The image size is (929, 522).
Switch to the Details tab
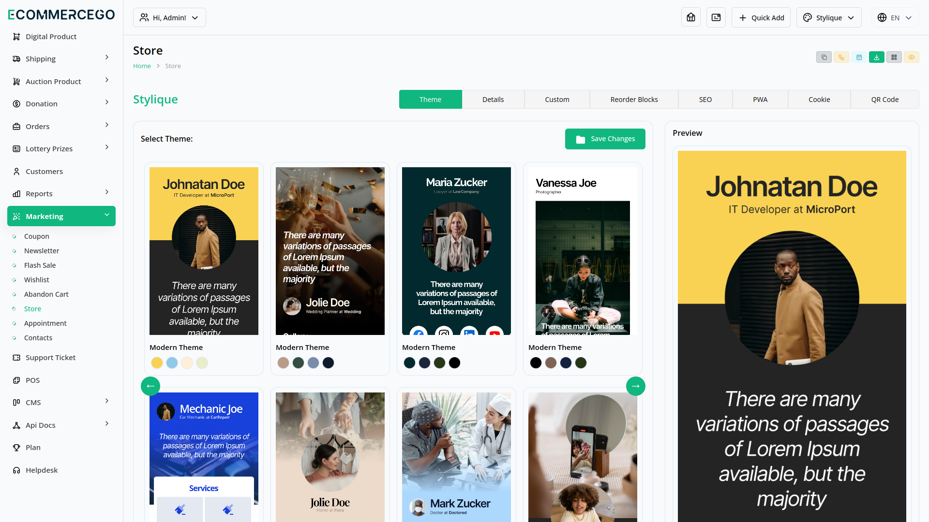pyautogui.click(x=493, y=99)
